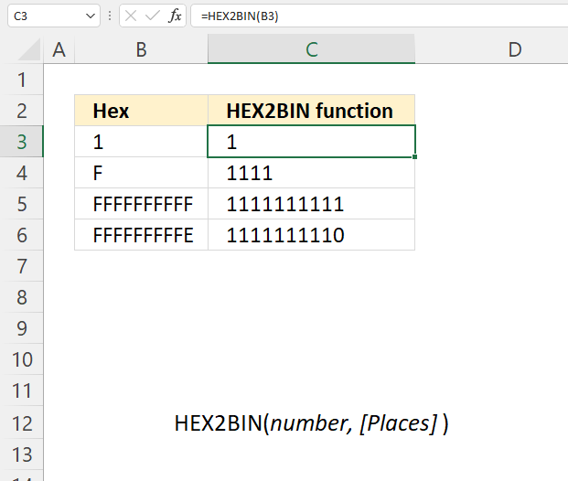Select row 3 header
Image resolution: width=568 pixels, height=481 pixels.
point(22,142)
